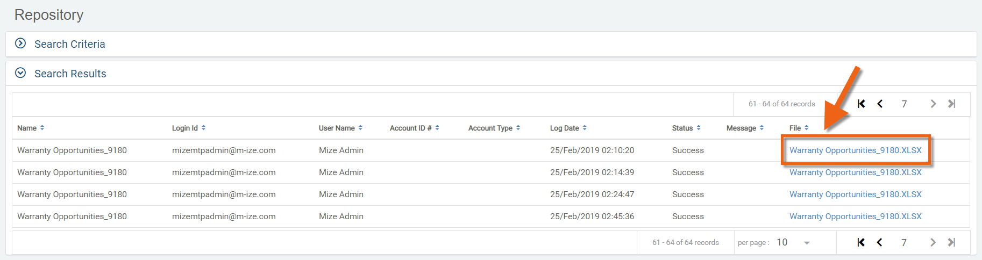Go to first page in top pagination
This screenshot has height=260, width=982.
(x=861, y=104)
